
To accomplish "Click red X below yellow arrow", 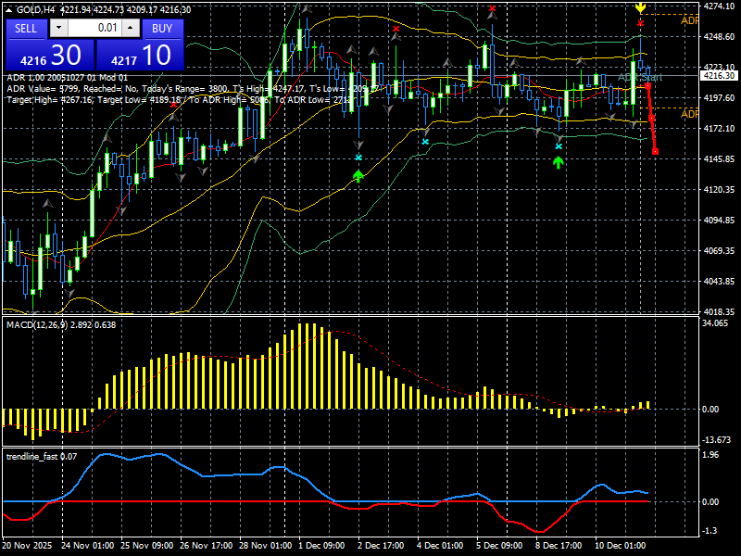I will 640,22.
